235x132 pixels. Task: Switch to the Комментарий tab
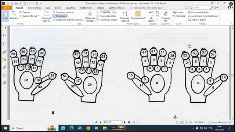(35, 8)
